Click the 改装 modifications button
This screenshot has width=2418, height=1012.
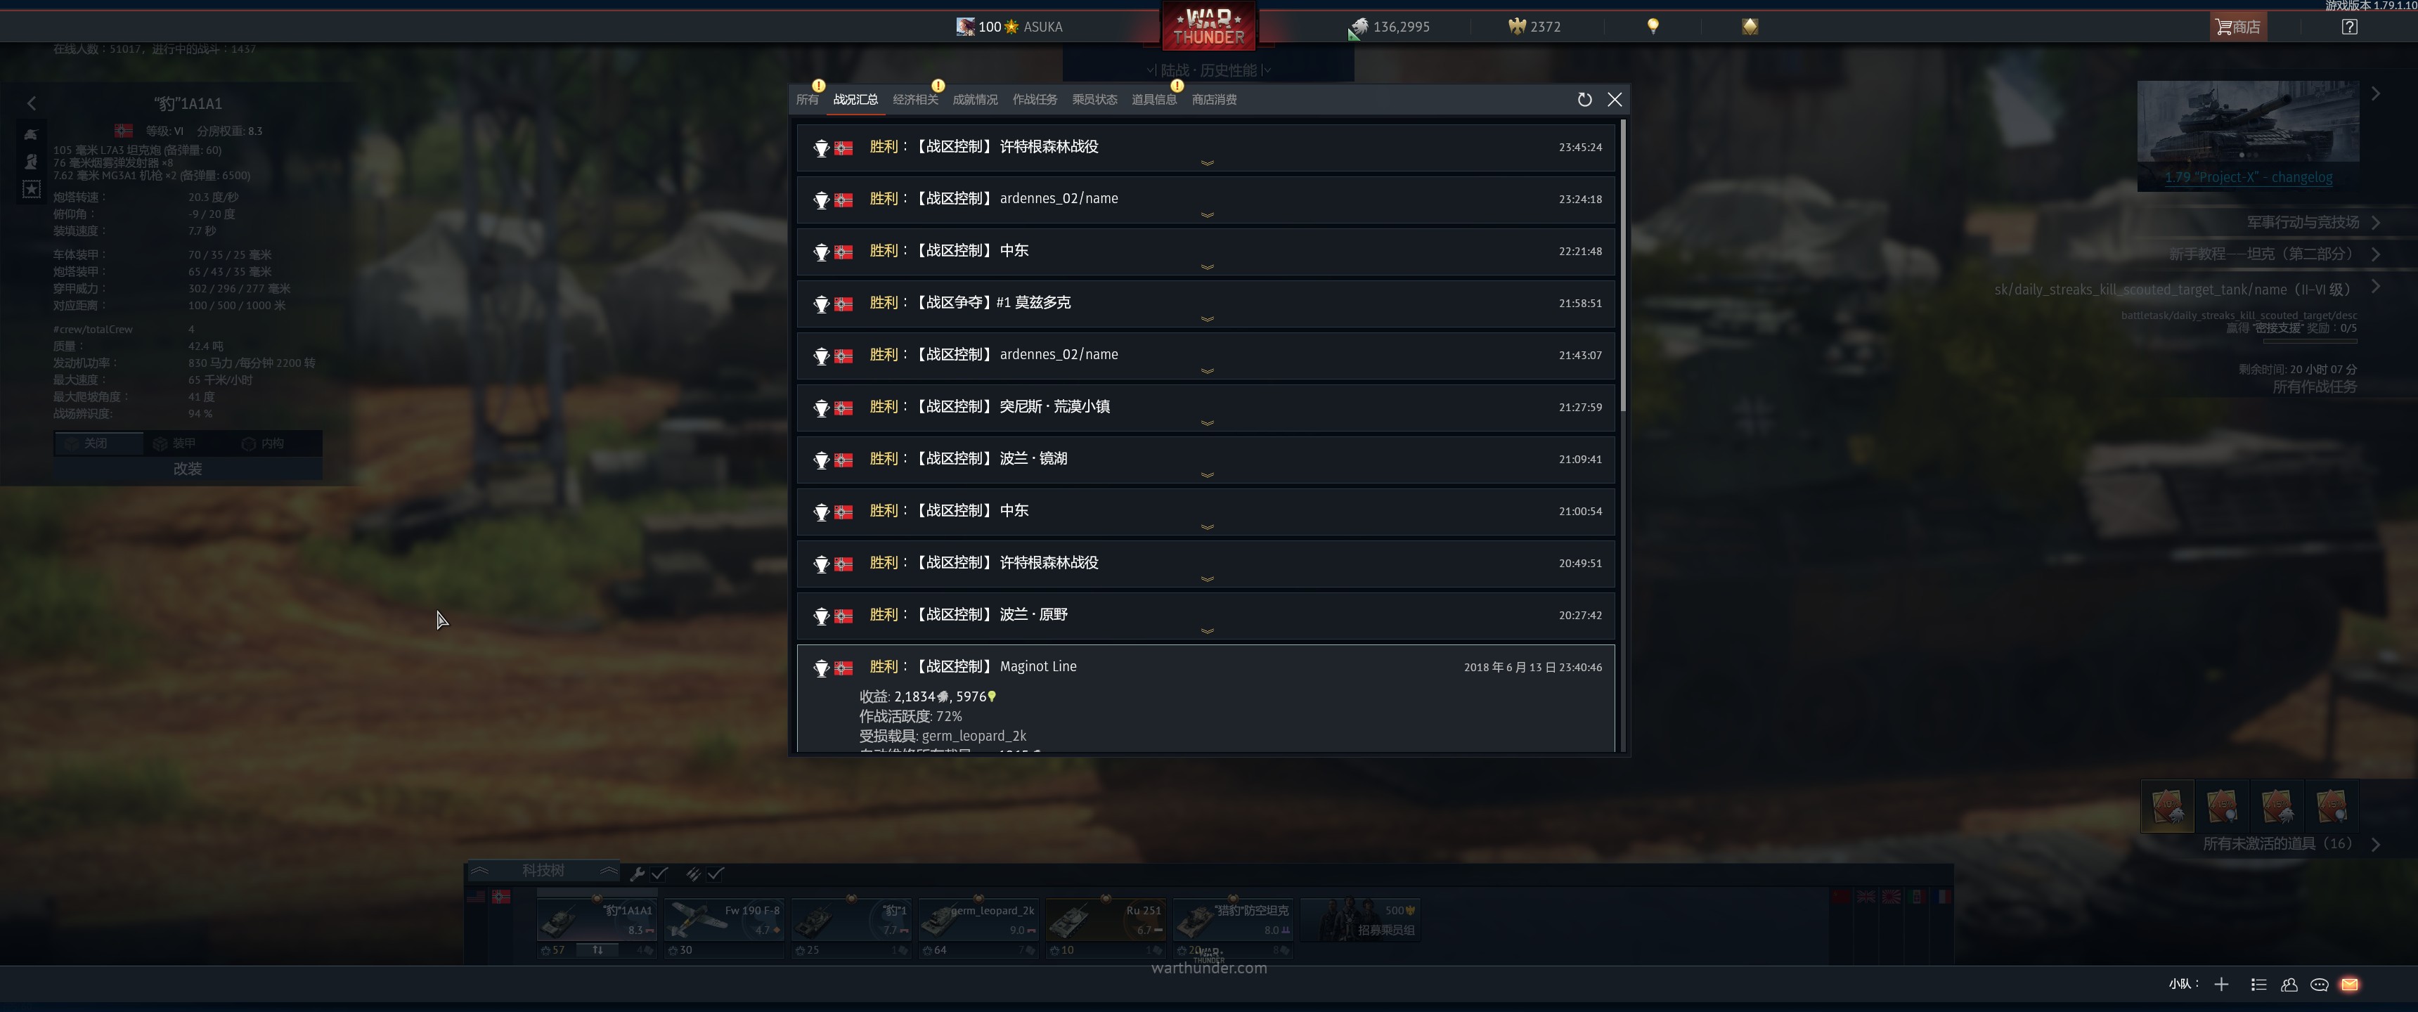188,469
